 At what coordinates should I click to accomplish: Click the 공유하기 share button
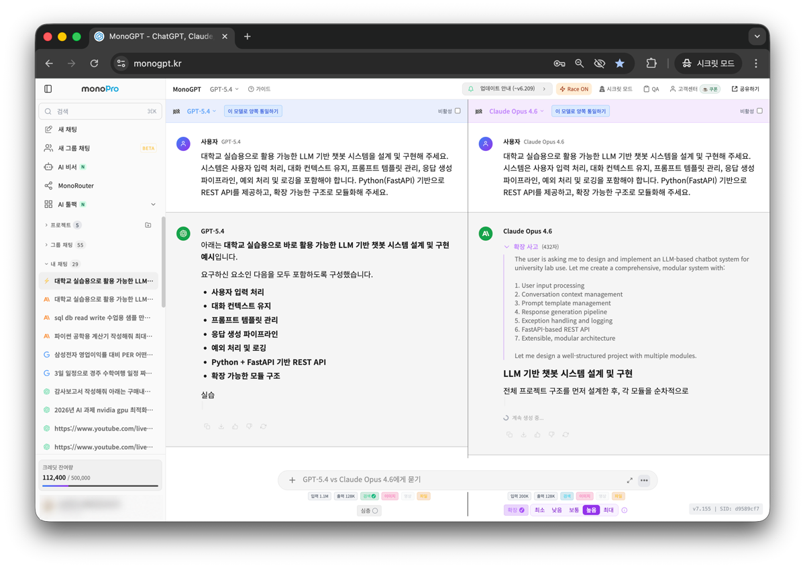click(x=745, y=89)
